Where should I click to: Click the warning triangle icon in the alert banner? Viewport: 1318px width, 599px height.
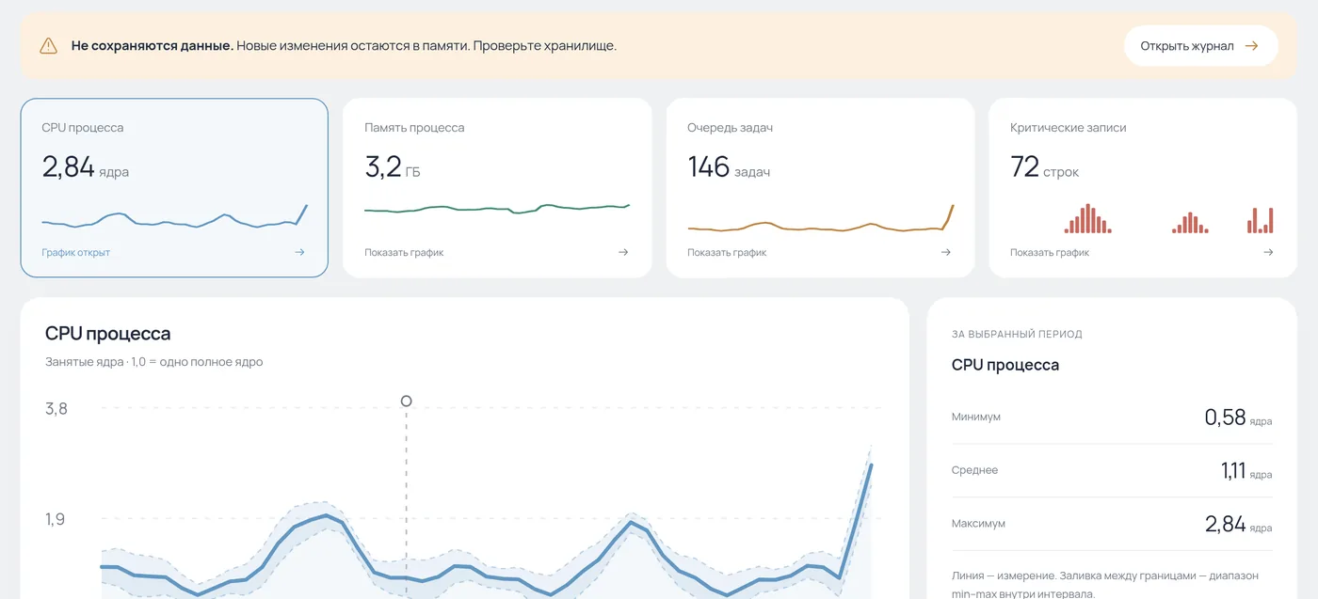coord(49,45)
